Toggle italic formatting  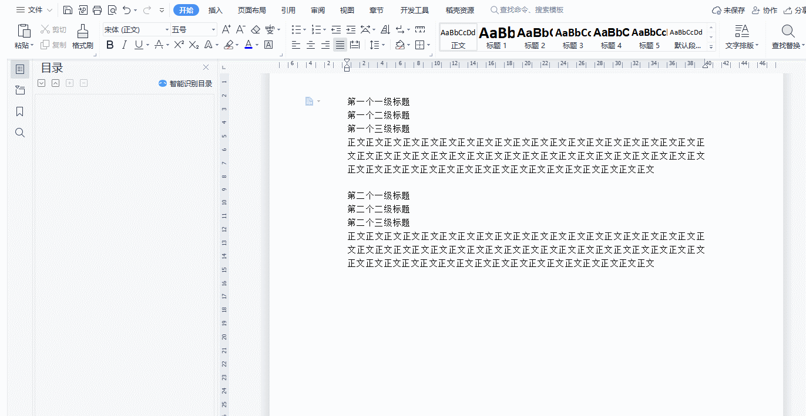click(124, 45)
